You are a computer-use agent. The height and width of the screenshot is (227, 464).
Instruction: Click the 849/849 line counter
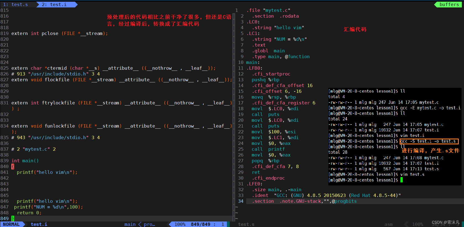(x=200, y=224)
